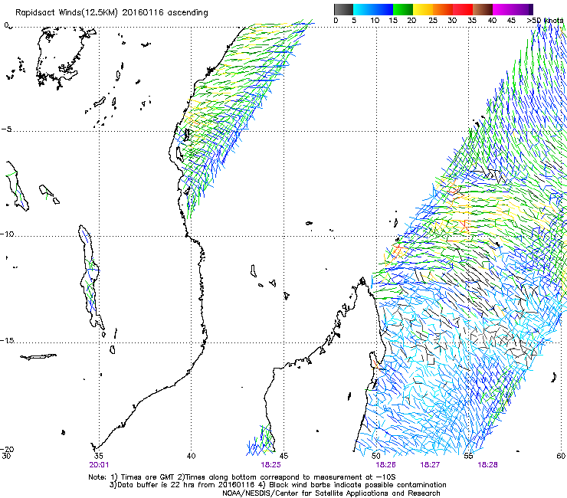Click the color legend's "25" knots label
The height and width of the screenshot is (498, 567).
point(433,21)
